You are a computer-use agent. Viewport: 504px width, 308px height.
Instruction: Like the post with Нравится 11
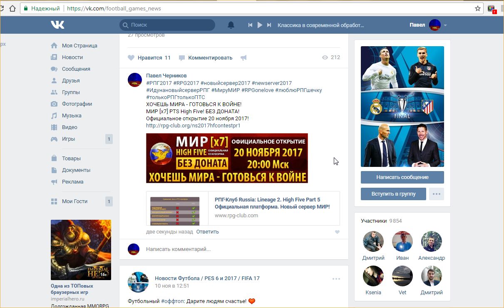(149, 58)
